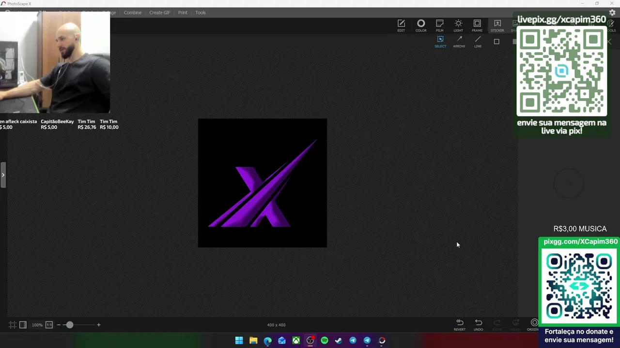Choose the Arrow drawing tool
Viewport: 620px width, 348px height.
pos(459,42)
